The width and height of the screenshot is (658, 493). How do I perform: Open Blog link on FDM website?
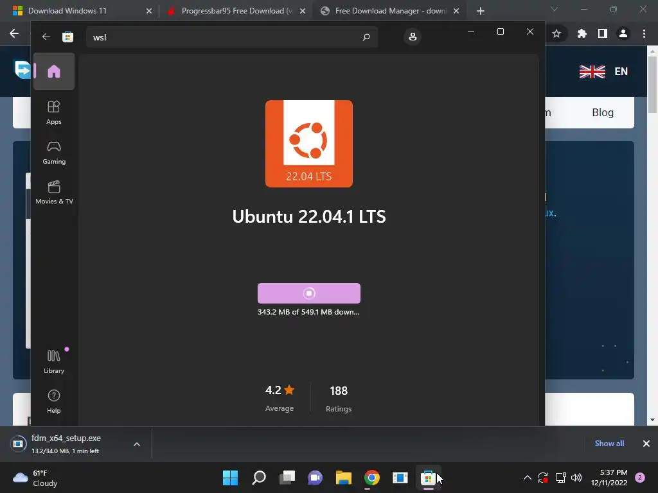(603, 112)
